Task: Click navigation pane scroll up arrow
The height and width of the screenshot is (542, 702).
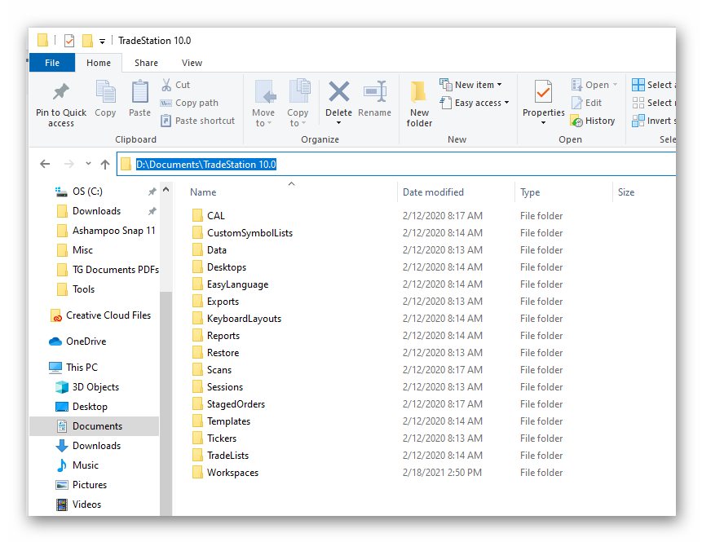Action: (166, 190)
